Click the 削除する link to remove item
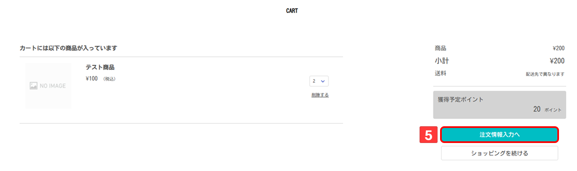The width and height of the screenshot is (577, 171). pos(320,95)
